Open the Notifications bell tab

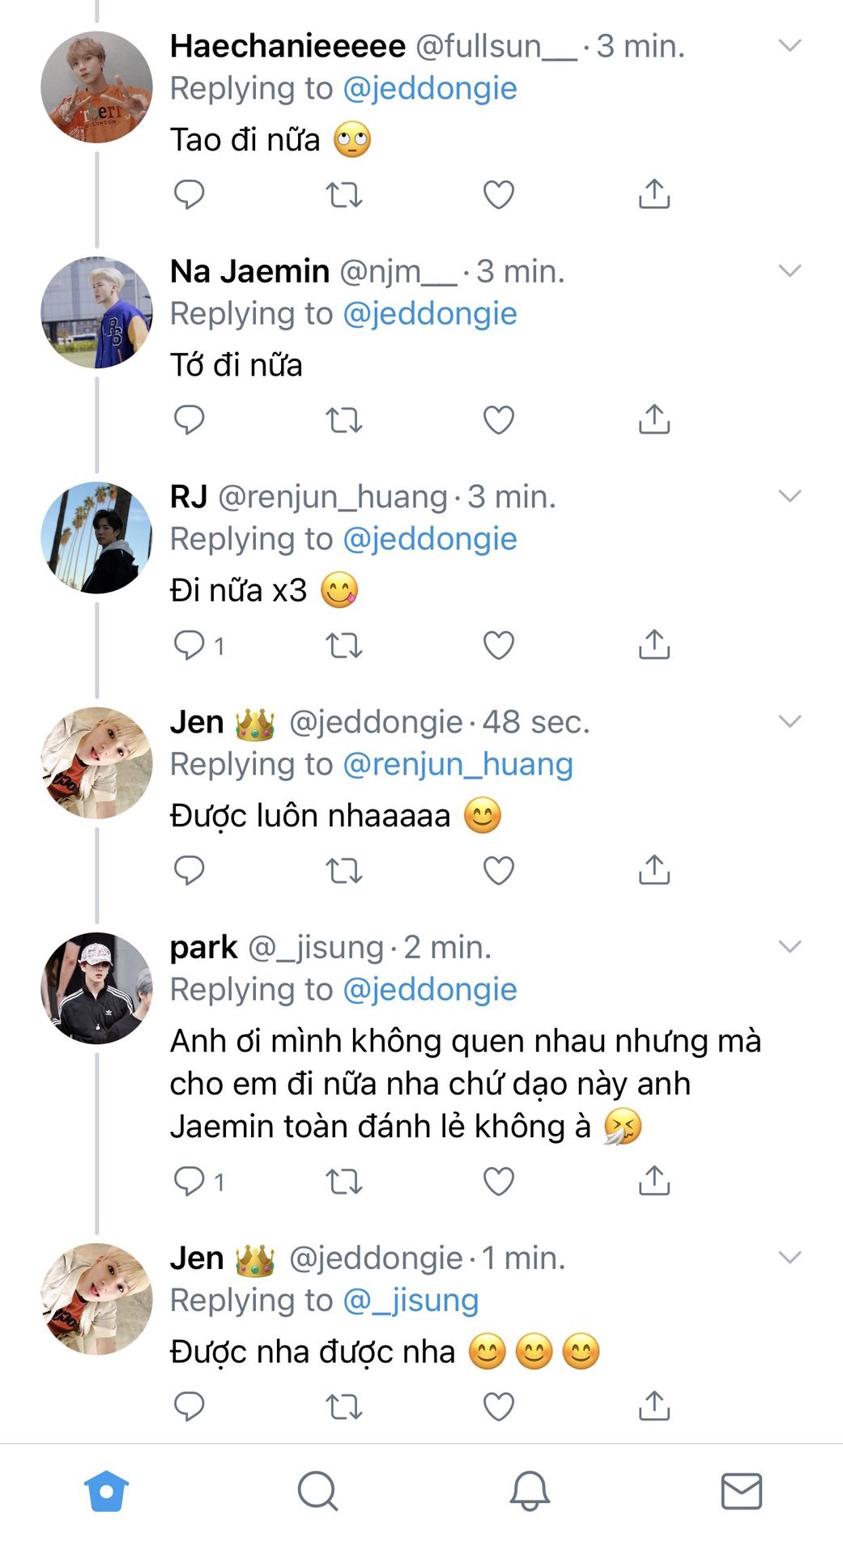tap(530, 1491)
